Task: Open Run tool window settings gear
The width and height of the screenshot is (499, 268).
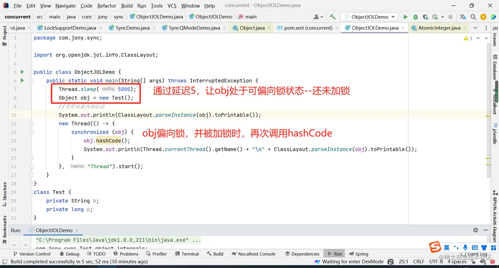Action: pos(475,230)
